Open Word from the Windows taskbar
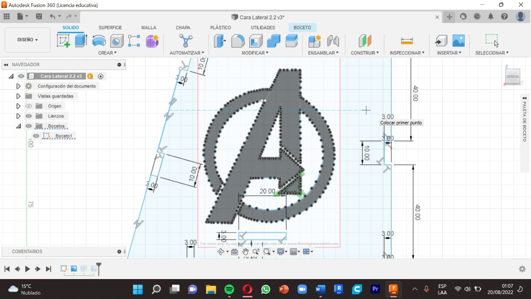 pyautogui.click(x=320, y=289)
